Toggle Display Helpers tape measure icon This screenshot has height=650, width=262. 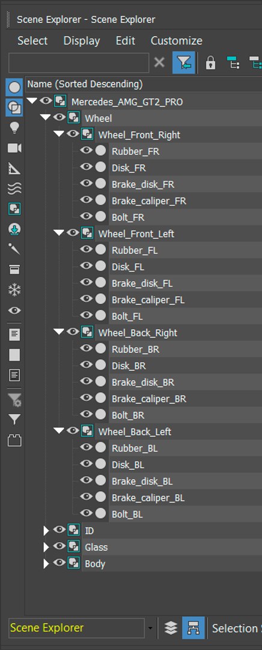[x=14, y=169]
